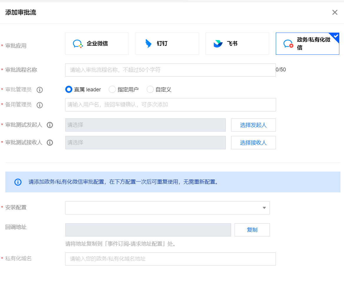
Task: Focus the 备用管理员 username input
Action: coord(171,105)
